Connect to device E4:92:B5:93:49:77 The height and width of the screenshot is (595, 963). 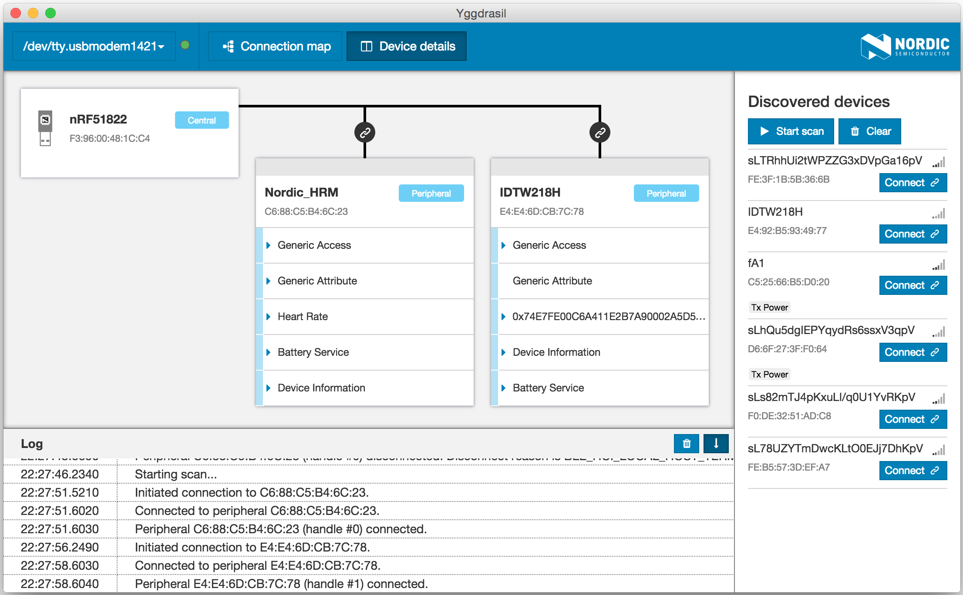coord(913,234)
